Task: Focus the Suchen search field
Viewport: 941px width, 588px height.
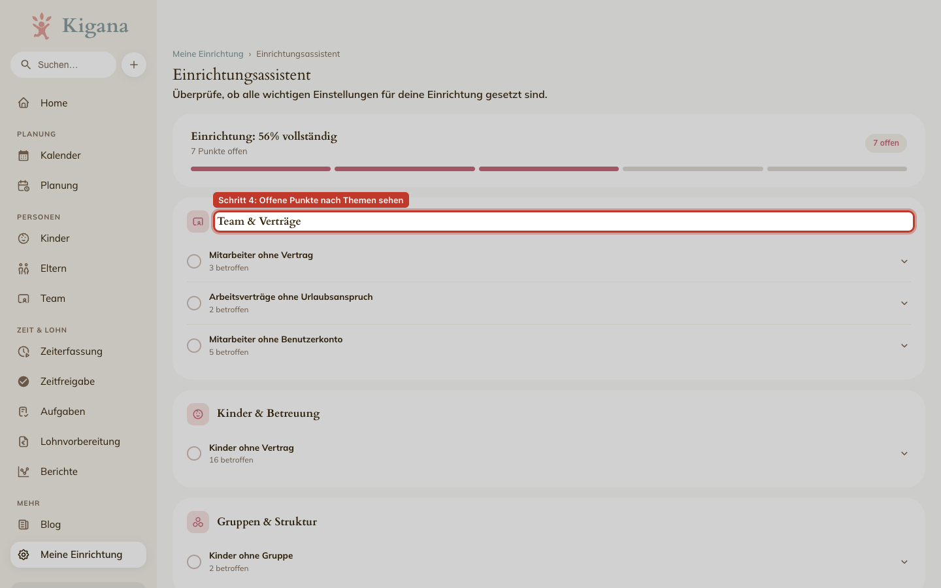Action: click(63, 65)
